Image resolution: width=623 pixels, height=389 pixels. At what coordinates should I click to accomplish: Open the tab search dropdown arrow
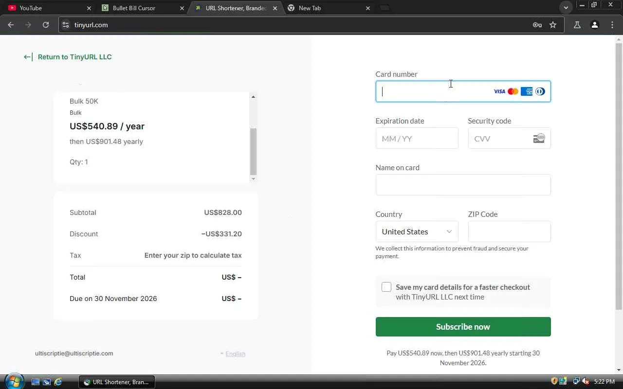pos(566,8)
